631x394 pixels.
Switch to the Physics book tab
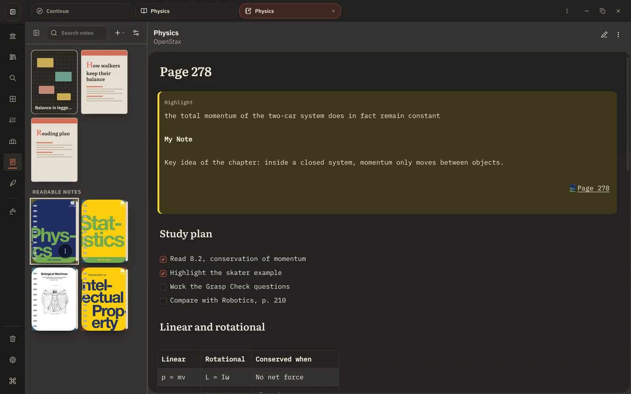click(x=186, y=11)
